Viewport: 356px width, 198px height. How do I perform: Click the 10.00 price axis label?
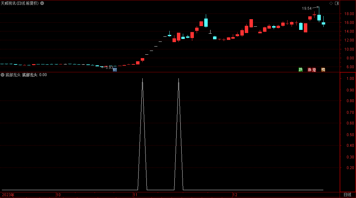(349, 49)
